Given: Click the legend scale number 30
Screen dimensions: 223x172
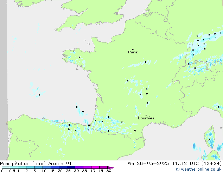Looking at the screenshot, I should (76, 171).
